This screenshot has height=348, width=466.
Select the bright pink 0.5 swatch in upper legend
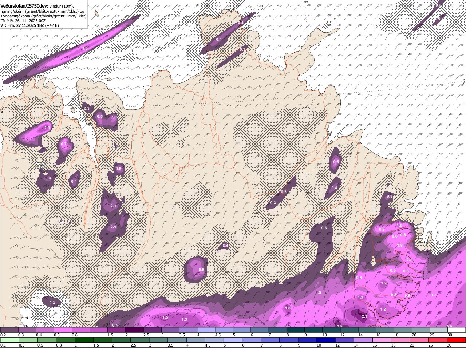[63, 329]
